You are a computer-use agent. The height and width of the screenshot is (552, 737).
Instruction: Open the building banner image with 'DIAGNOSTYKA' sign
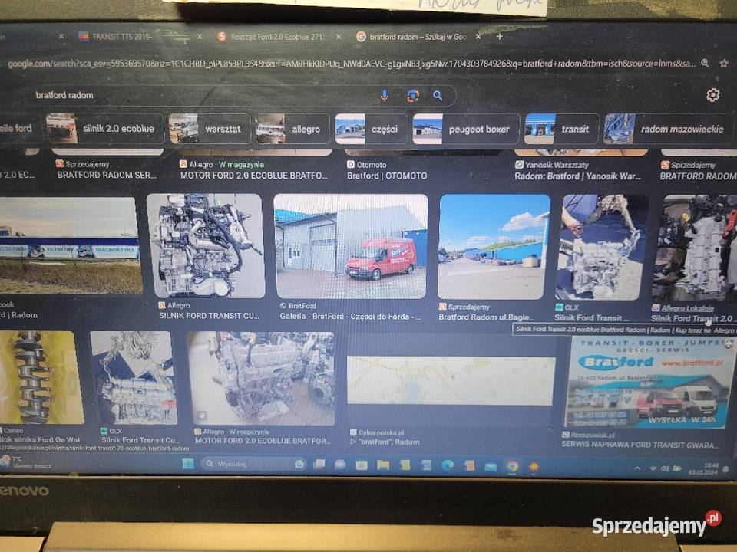(x=70, y=245)
